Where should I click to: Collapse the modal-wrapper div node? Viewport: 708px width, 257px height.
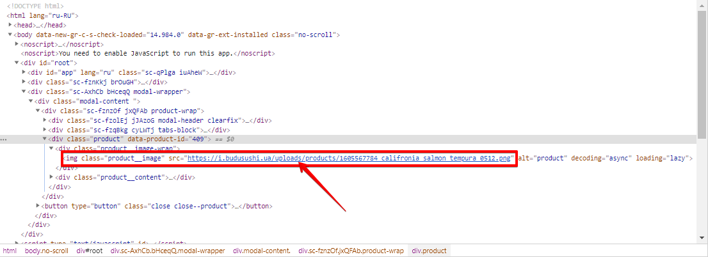coord(25,91)
